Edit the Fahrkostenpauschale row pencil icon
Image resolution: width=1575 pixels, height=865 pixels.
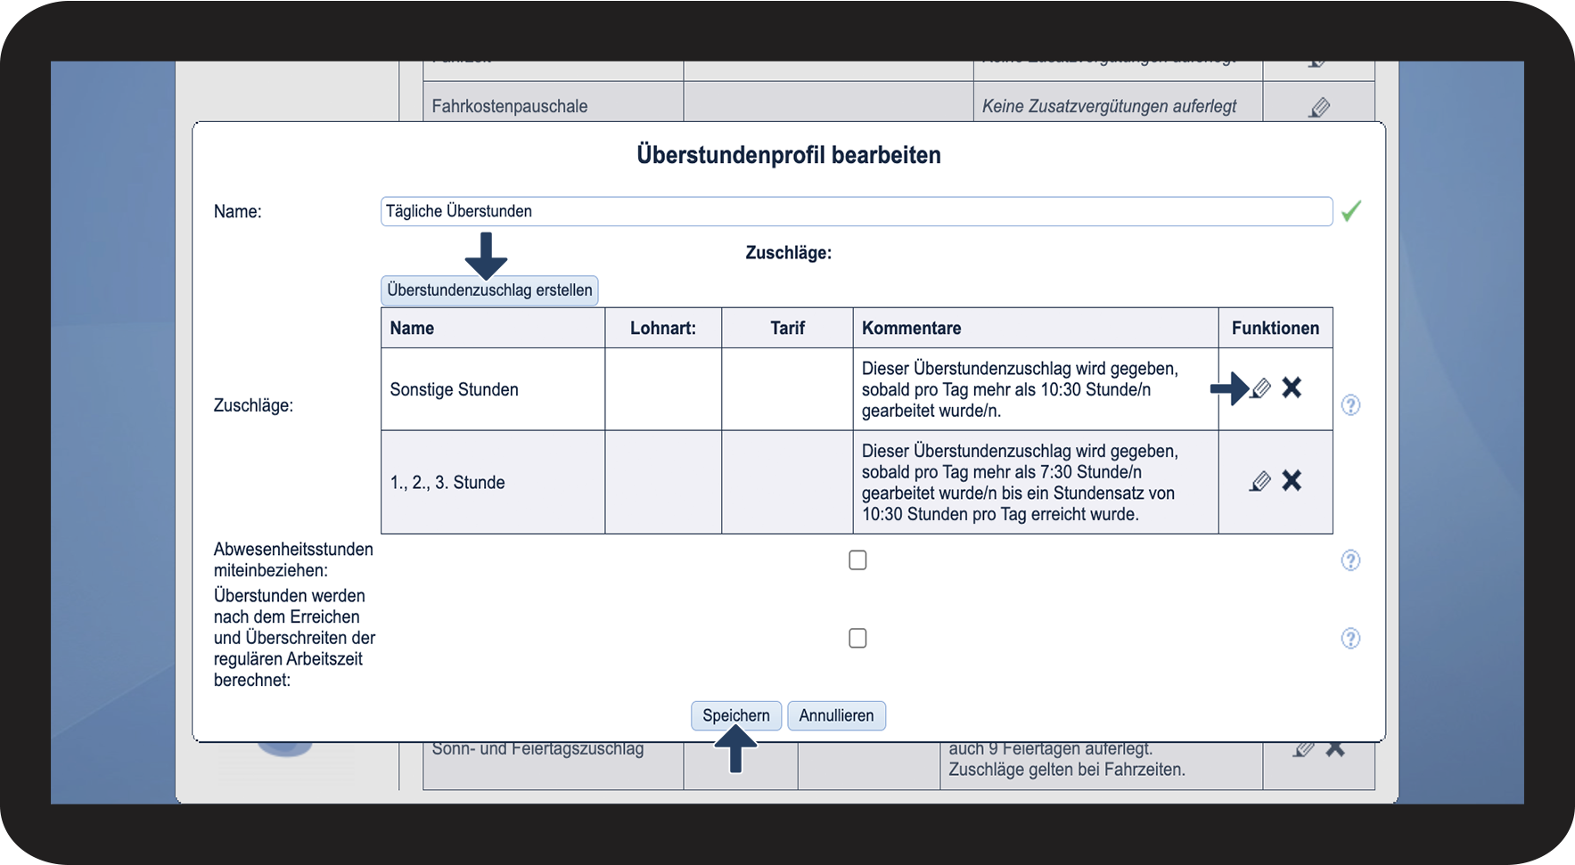(x=1320, y=108)
